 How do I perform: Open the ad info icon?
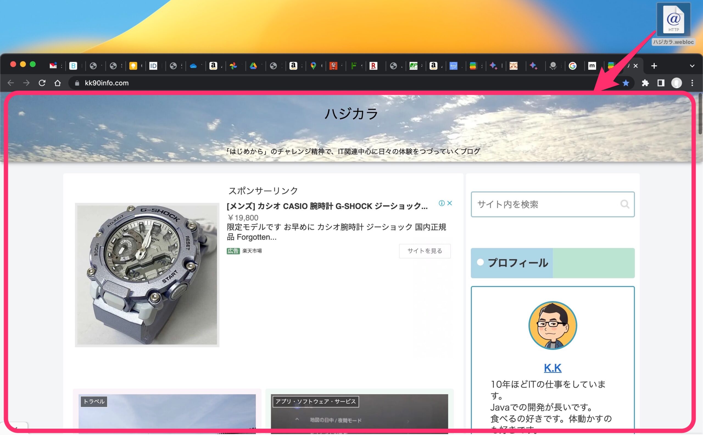click(442, 203)
